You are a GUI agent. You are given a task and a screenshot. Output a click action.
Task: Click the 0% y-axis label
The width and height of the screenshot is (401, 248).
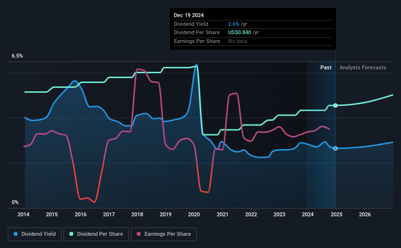[x=15, y=202]
